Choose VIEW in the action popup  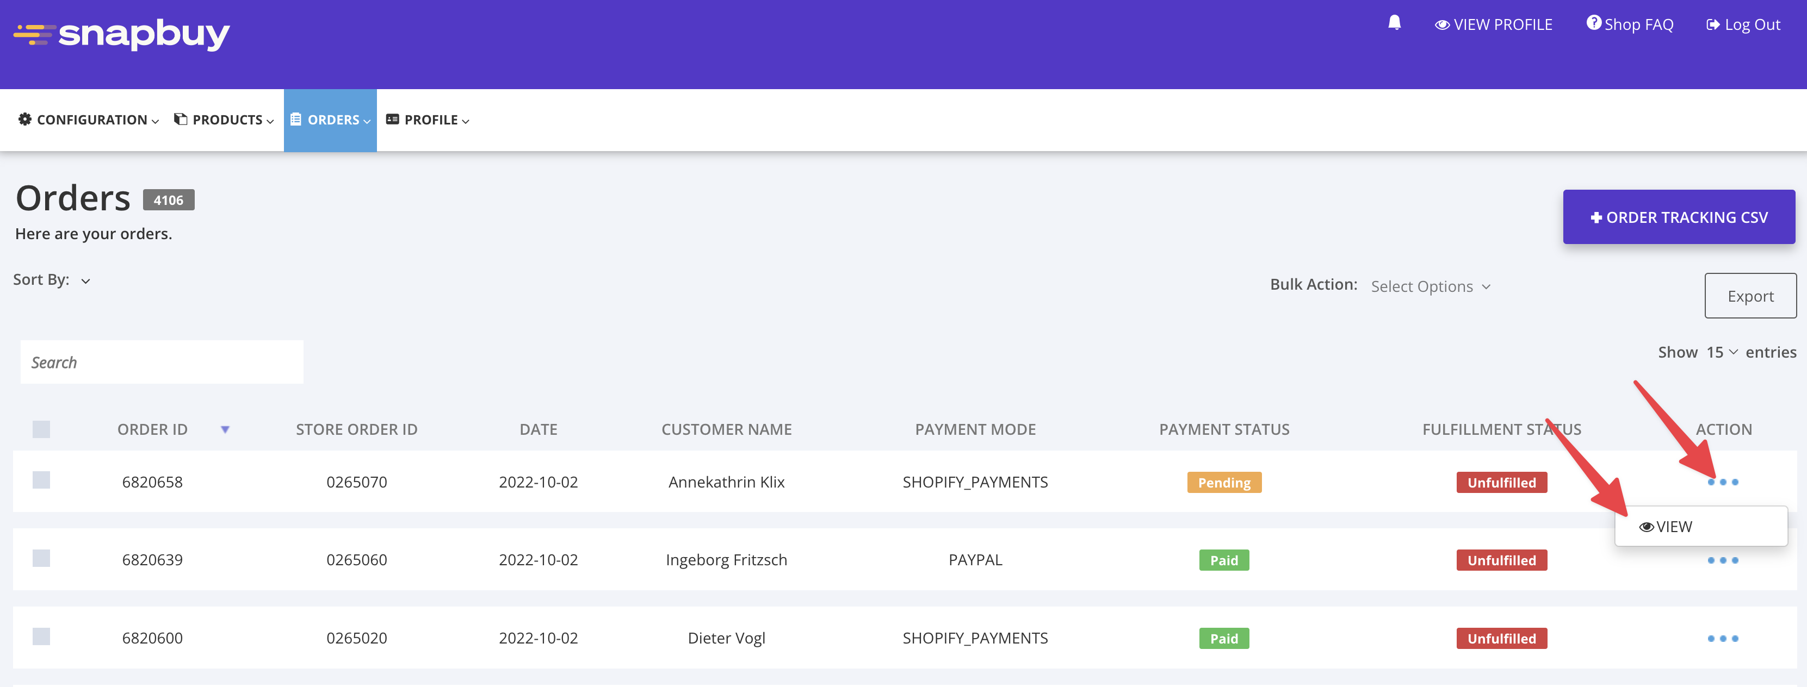[x=1666, y=527]
